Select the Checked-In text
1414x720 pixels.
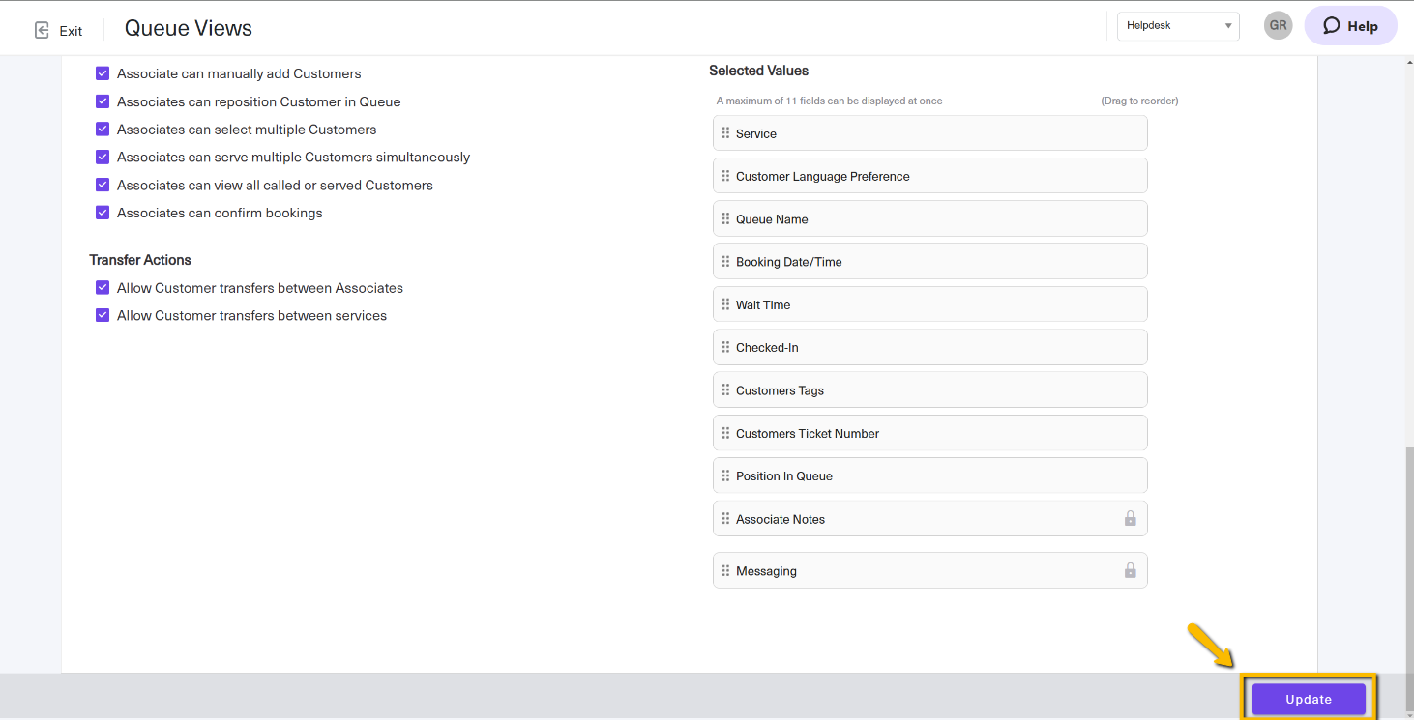coord(767,348)
